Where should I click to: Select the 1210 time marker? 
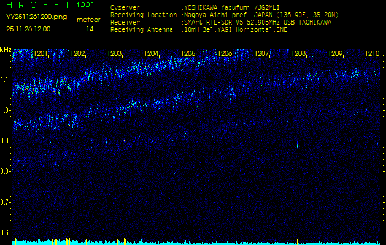pyautogui.click(x=372, y=54)
